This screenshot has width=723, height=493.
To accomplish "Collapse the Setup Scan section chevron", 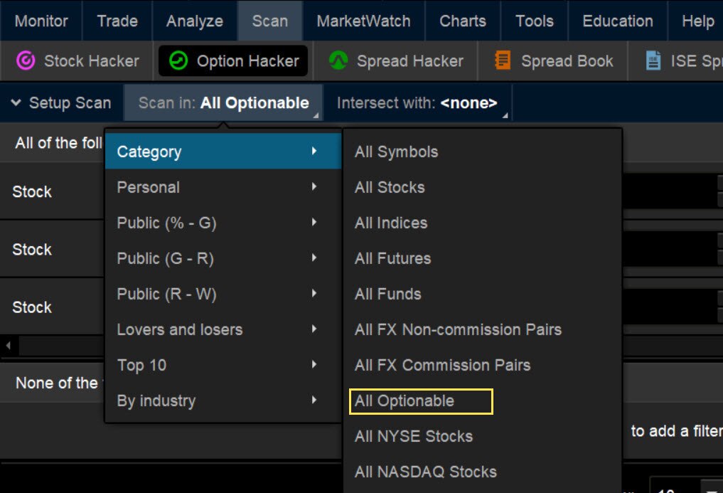I will pyautogui.click(x=16, y=102).
